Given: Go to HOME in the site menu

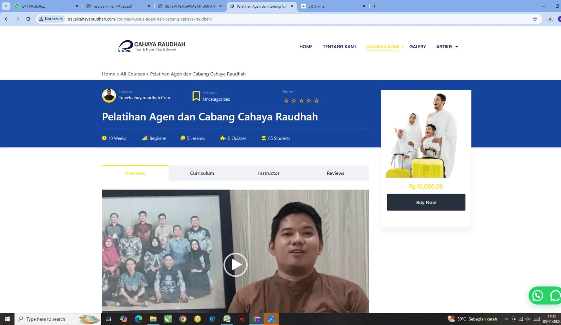Looking at the screenshot, I should 306,47.
